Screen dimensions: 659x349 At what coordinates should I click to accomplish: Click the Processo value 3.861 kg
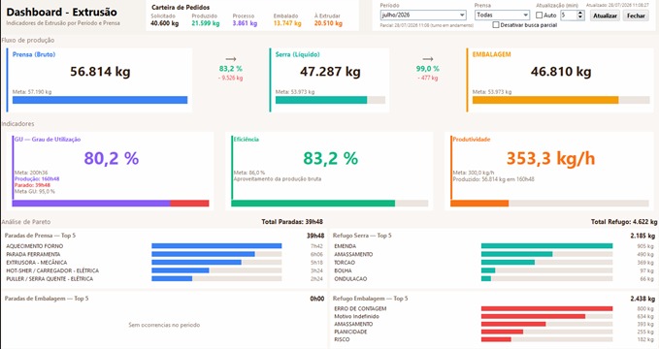coord(245,23)
